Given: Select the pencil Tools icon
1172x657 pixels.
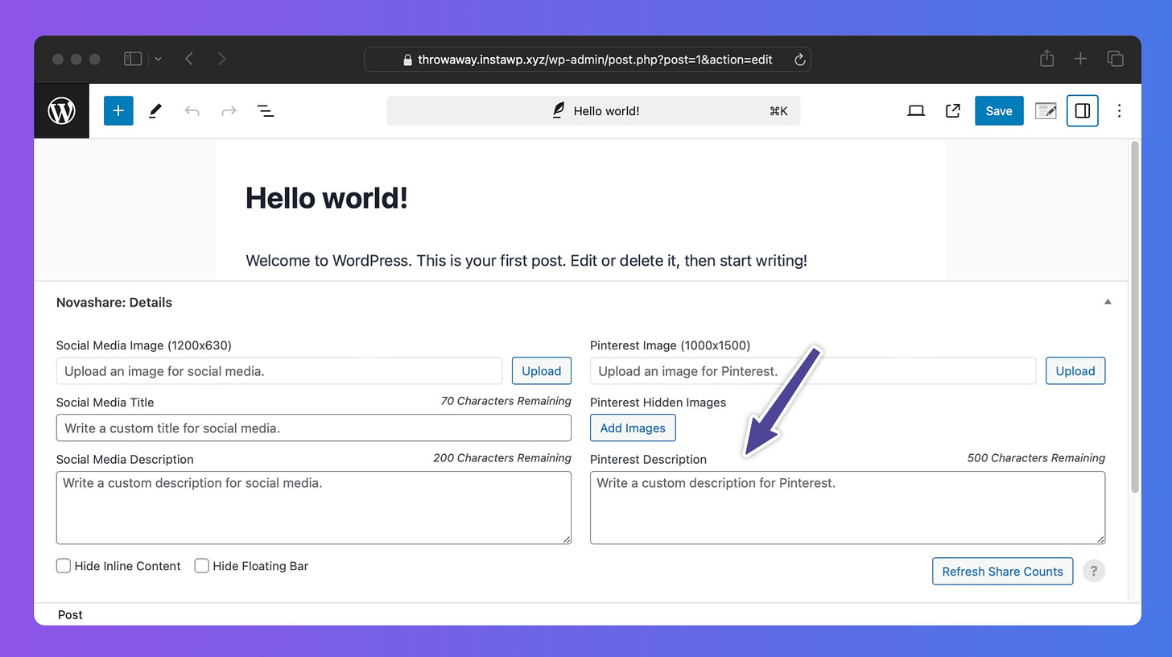Looking at the screenshot, I should [155, 111].
